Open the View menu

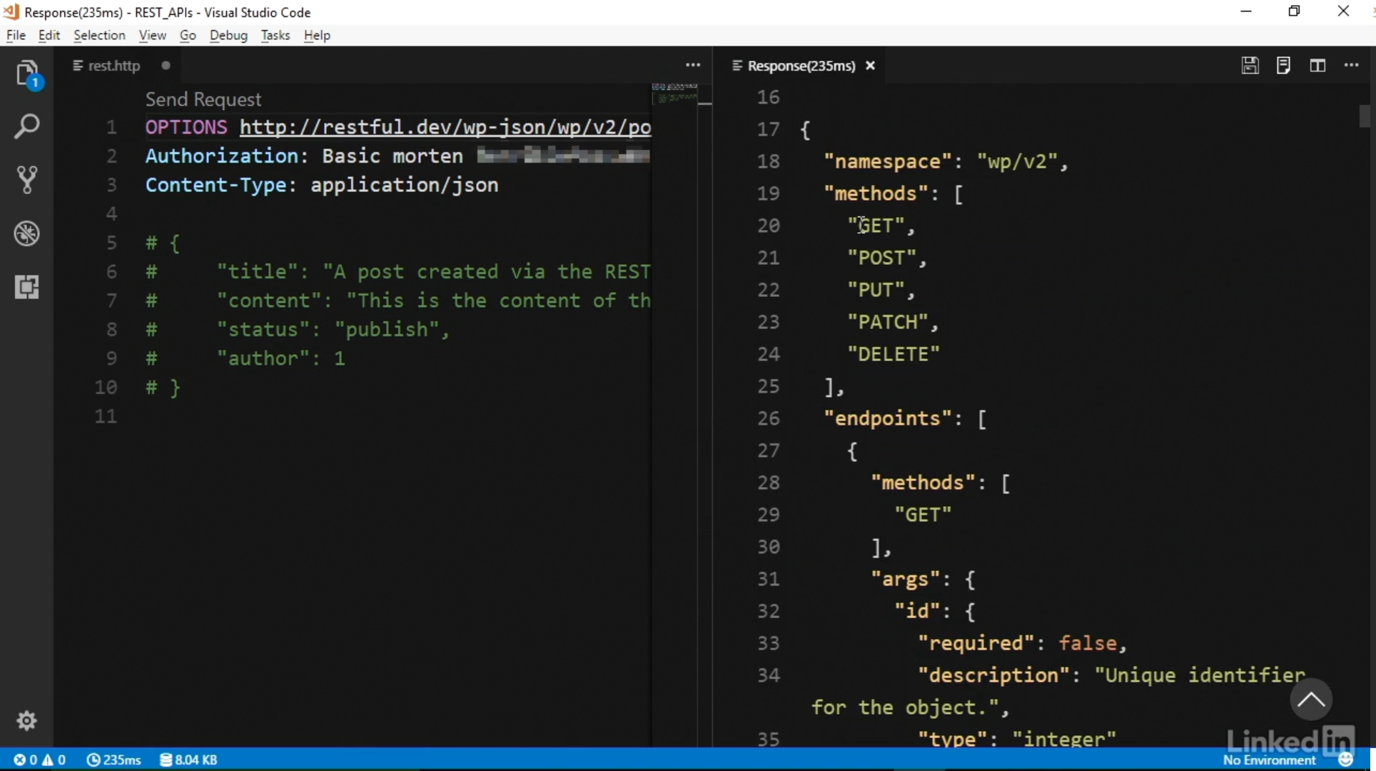tap(152, 36)
